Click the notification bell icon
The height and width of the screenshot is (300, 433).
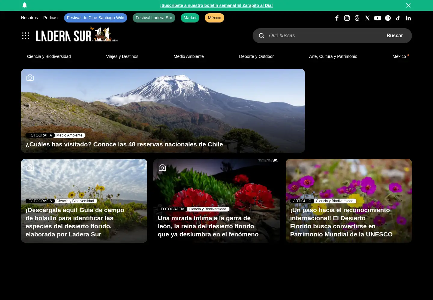pos(25,5)
